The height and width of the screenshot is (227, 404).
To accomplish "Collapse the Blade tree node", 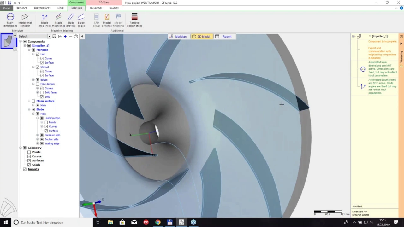I will tap(29, 109).
